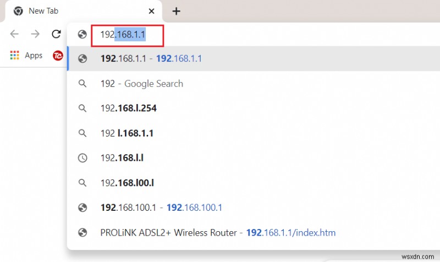Choose the 192 - Google Search suggestion
This screenshot has width=440, height=262.
click(x=142, y=84)
